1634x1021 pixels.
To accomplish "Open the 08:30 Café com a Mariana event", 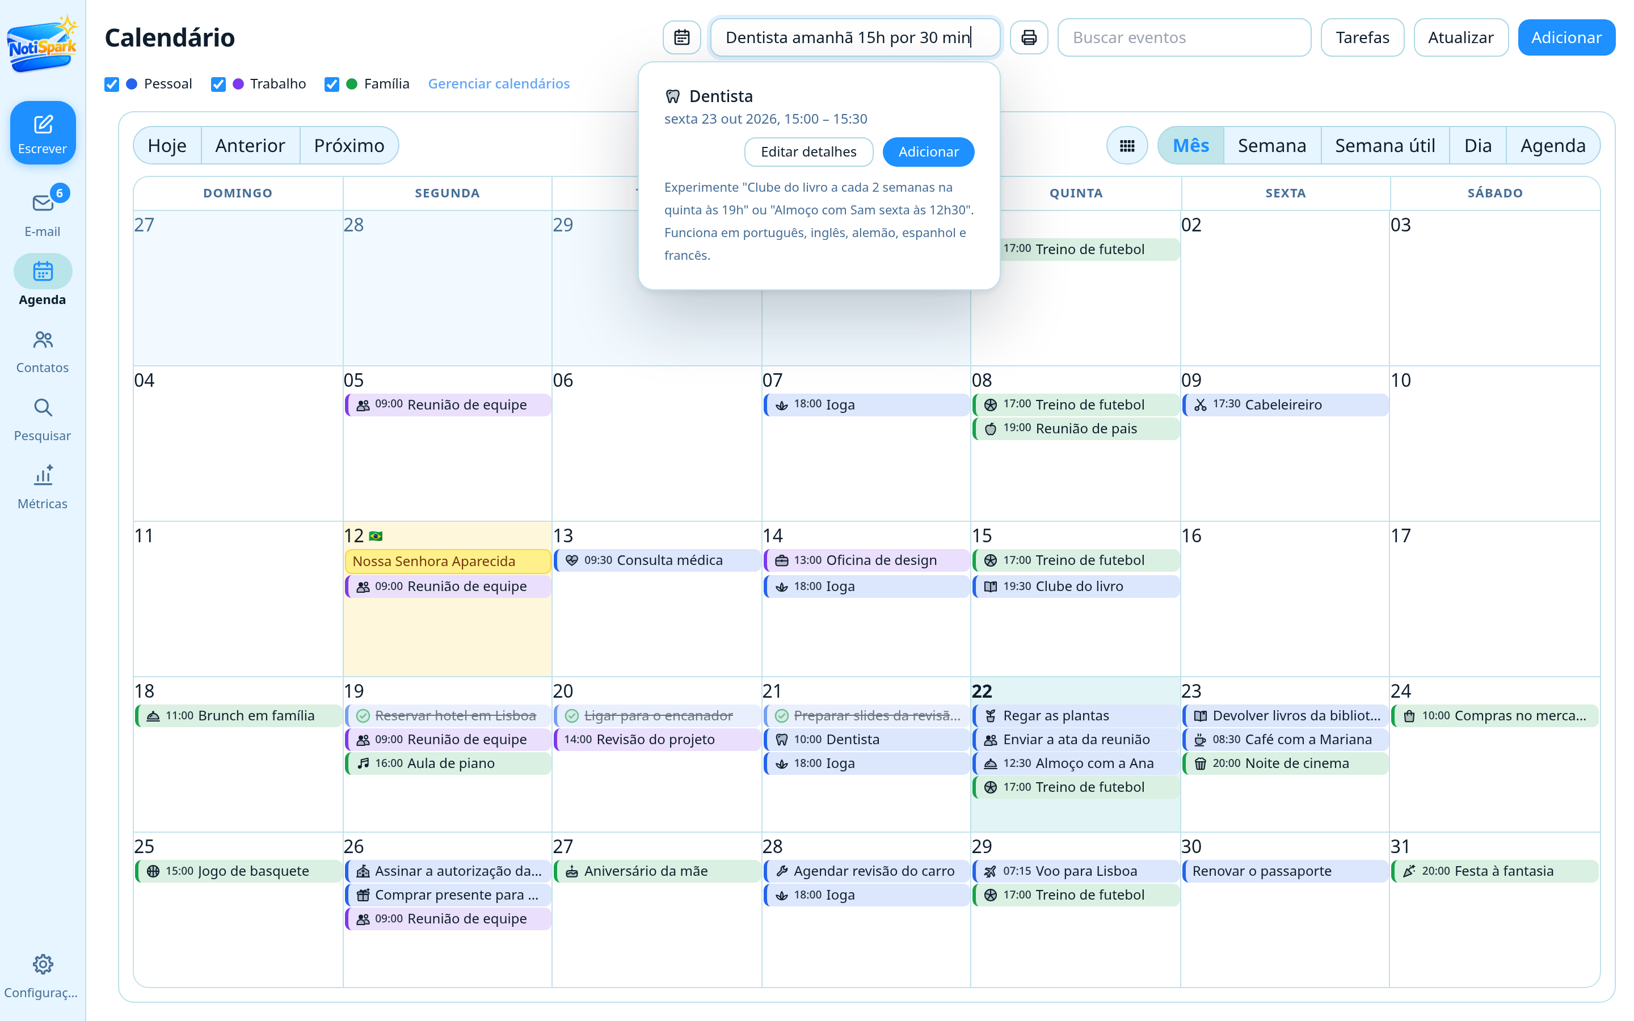I will click(x=1285, y=740).
